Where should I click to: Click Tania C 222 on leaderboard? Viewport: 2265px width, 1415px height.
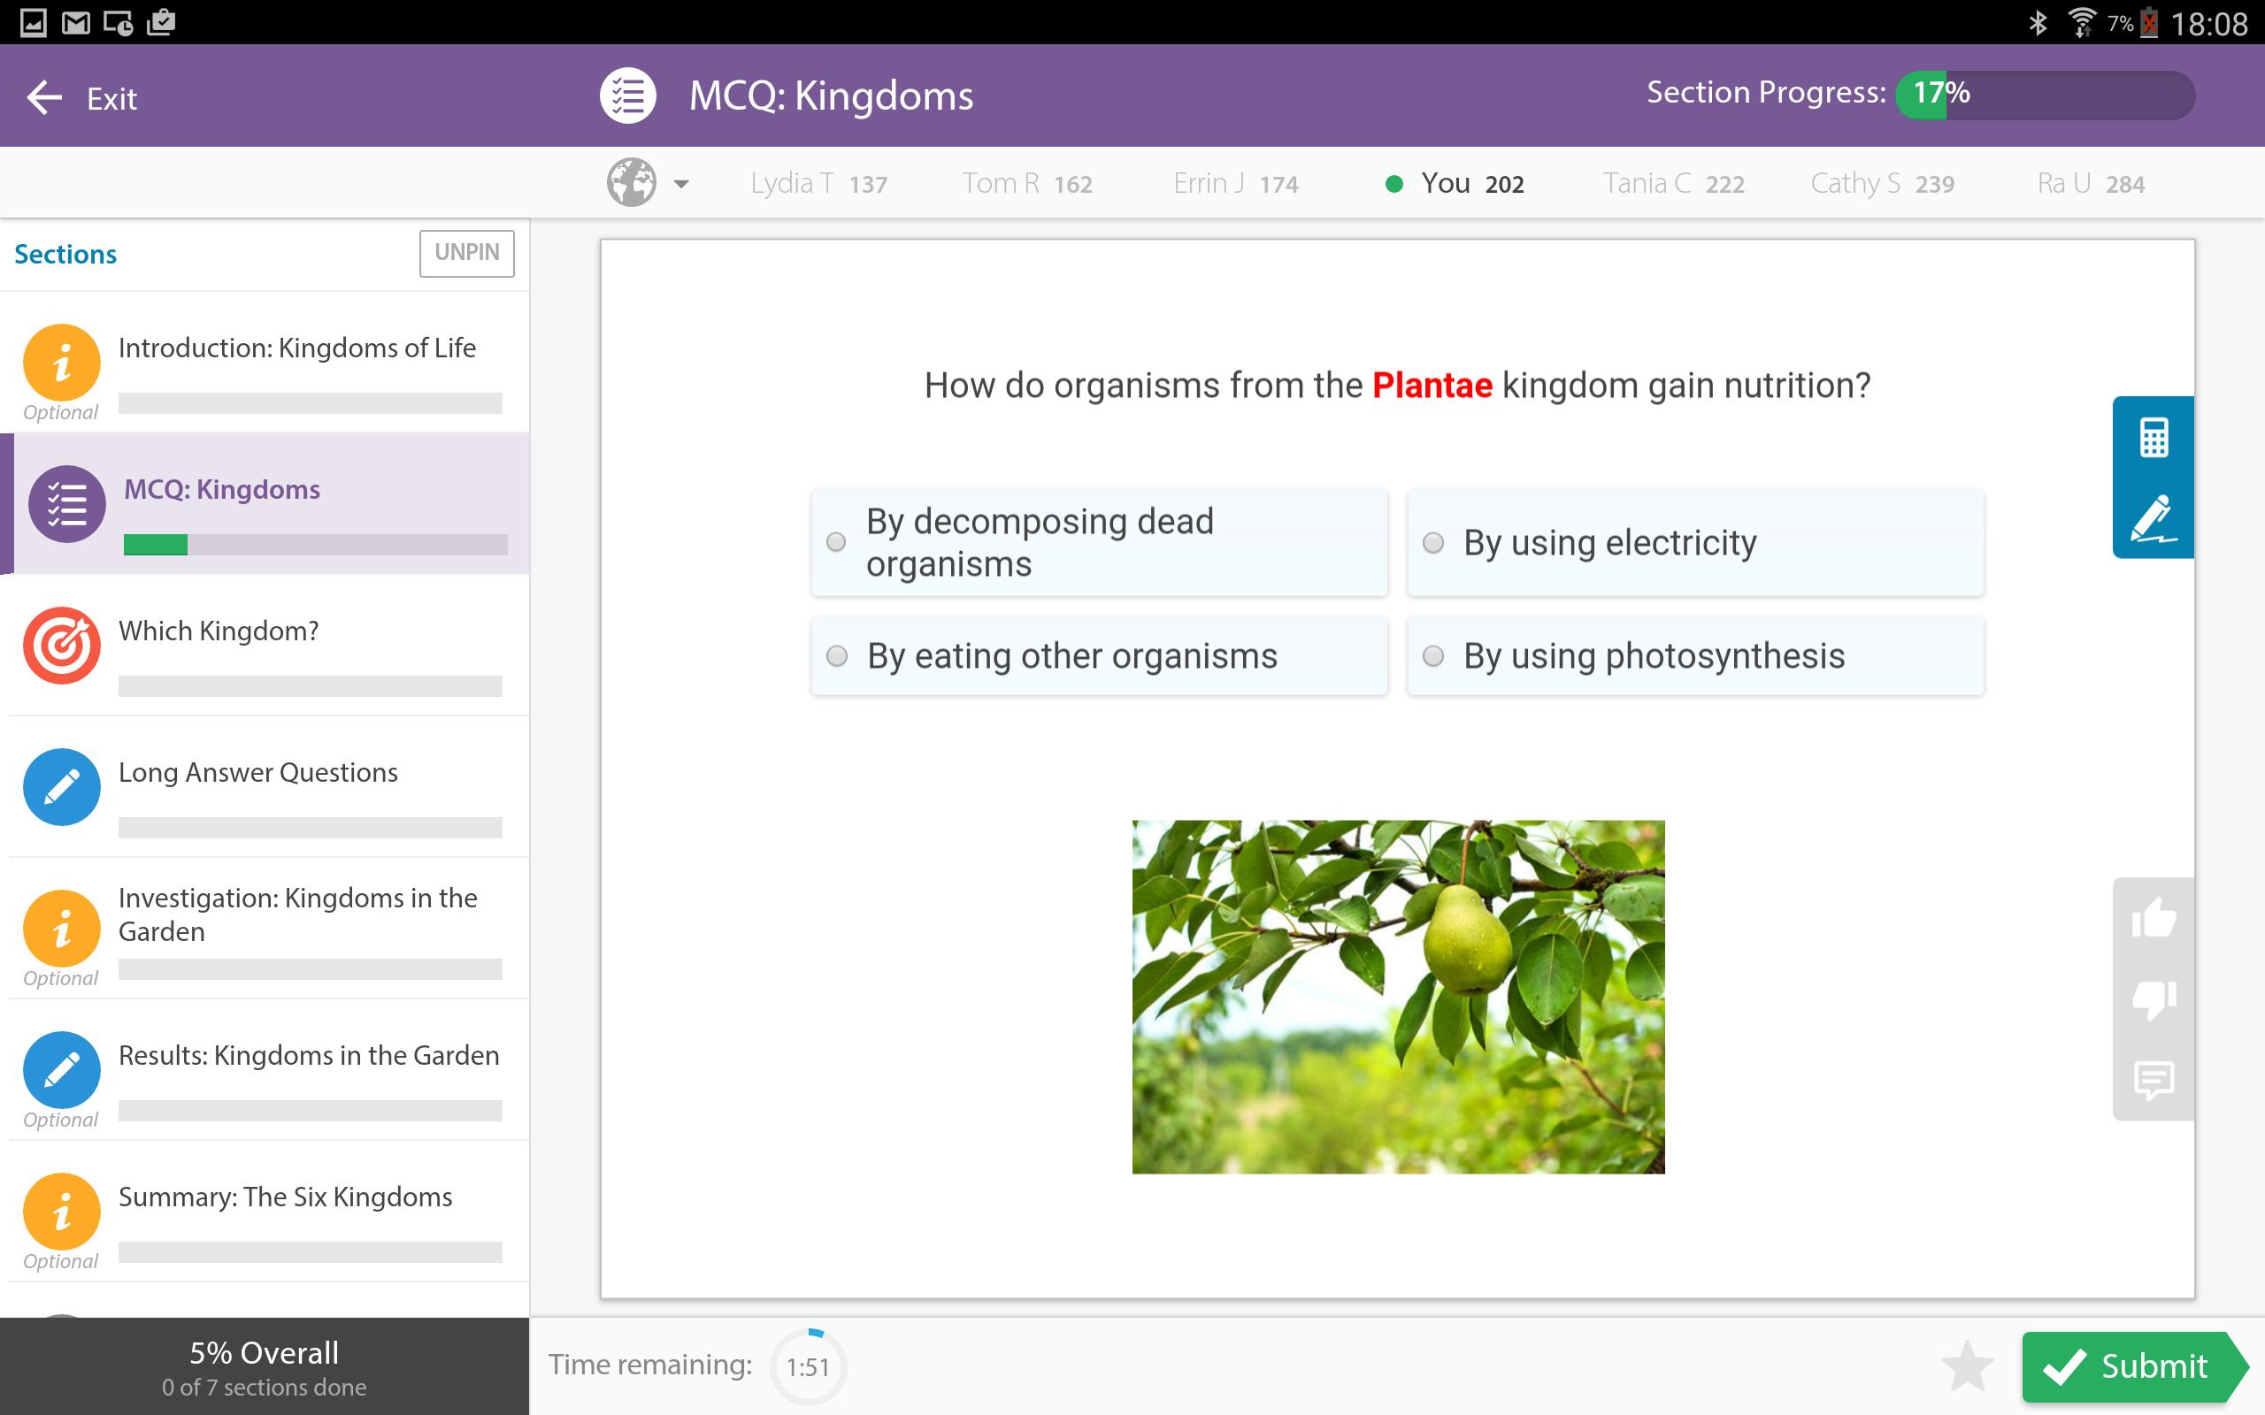click(x=1673, y=183)
